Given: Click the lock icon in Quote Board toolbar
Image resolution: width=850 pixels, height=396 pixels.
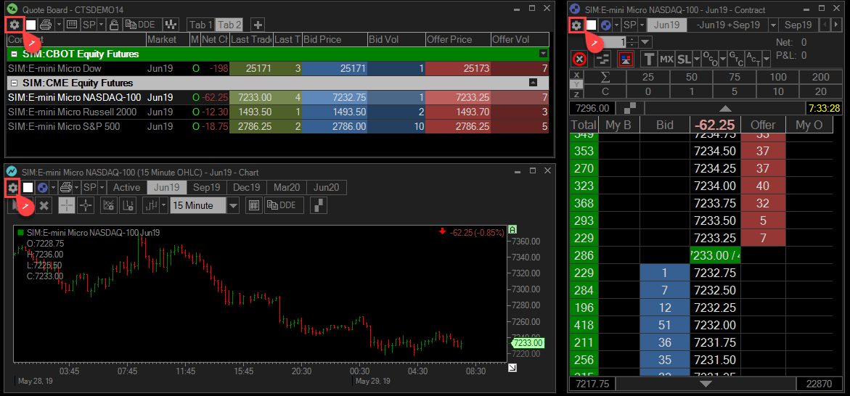Looking at the screenshot, I should (x=114, y=24).
